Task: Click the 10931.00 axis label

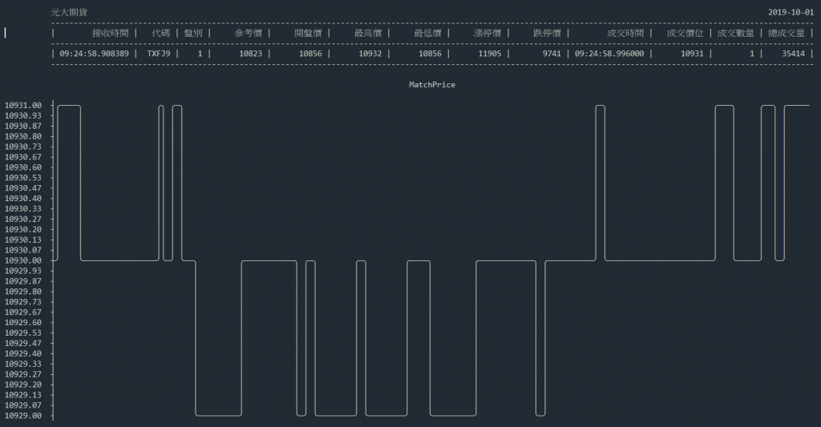Action: [23, 105]
